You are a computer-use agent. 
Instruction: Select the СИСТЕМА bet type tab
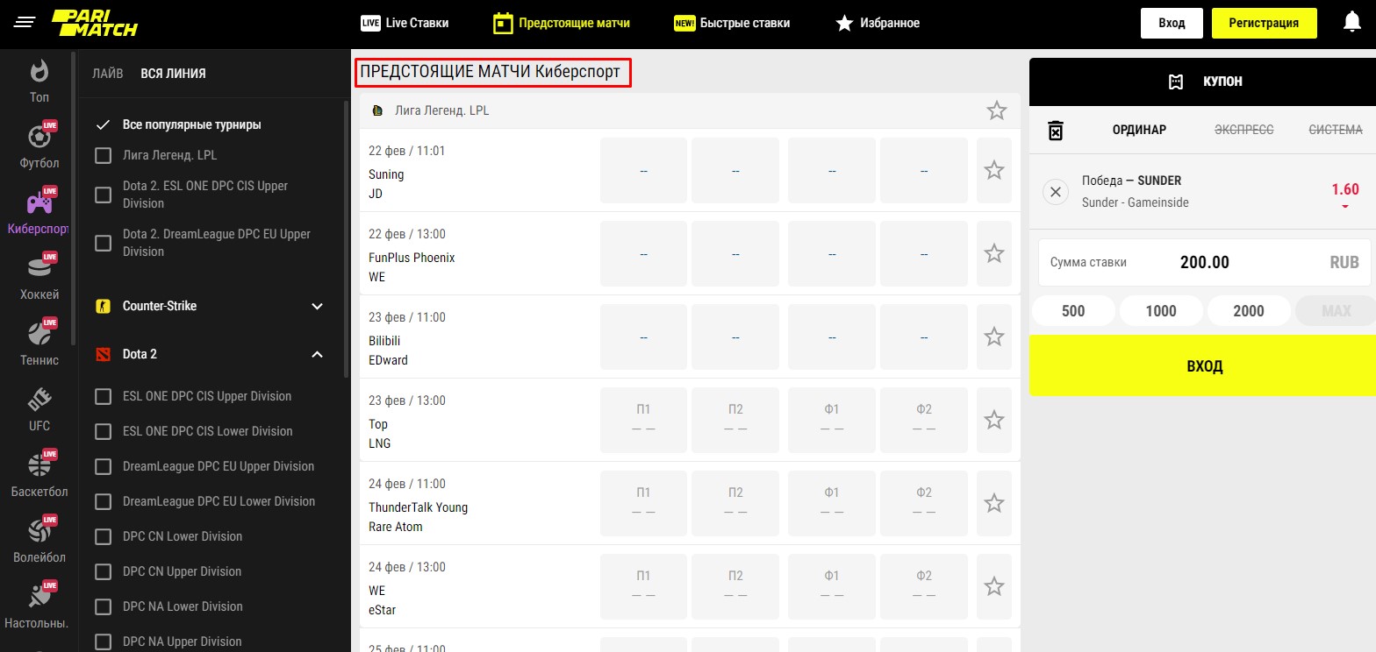coord(1336,130)
